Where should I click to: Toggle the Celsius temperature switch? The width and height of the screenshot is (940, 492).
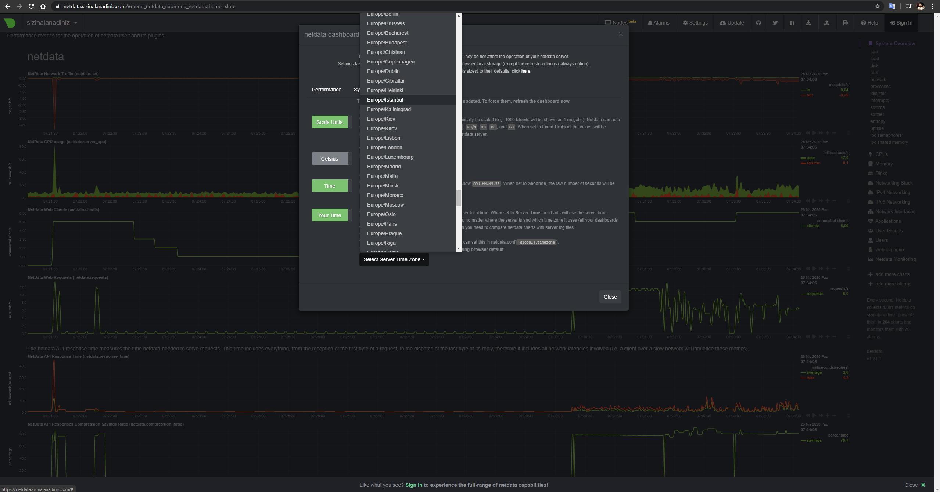(331, 159)
